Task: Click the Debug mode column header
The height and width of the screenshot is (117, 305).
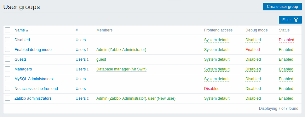Action: pyautogui.click(x=256, y=30)
